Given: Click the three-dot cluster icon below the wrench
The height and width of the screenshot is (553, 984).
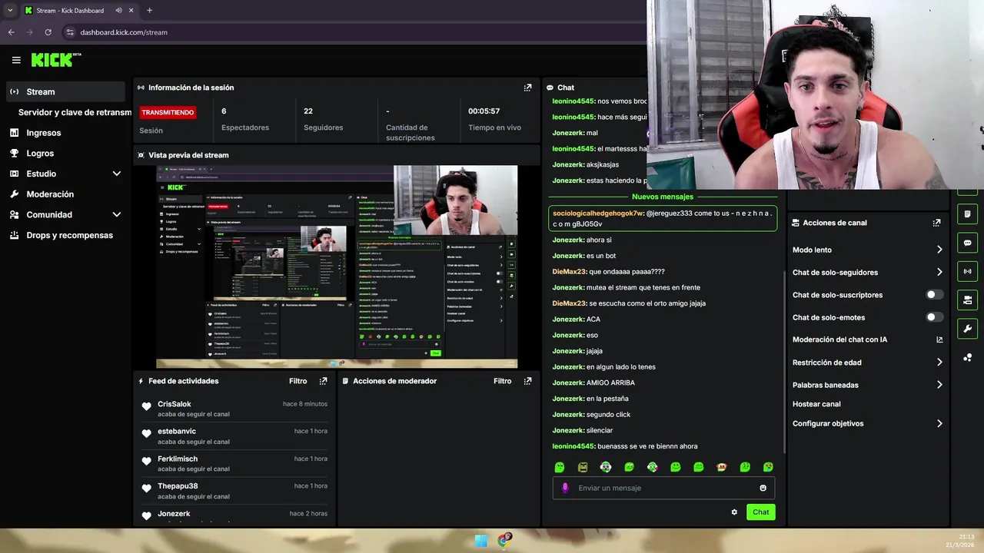Looking at the screenshot, I should 967,357.
